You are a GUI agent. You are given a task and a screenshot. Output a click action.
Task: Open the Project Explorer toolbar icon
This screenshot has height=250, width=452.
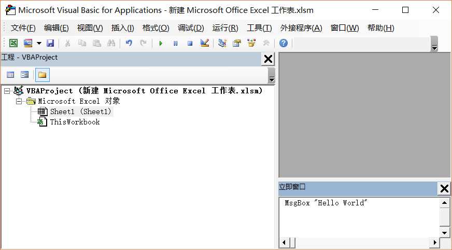tap(222, 43)
